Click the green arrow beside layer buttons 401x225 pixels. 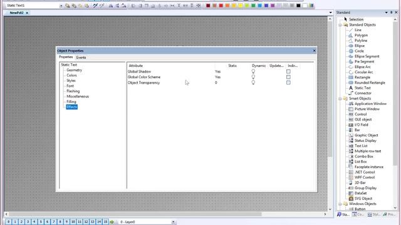tap(112, 222)
